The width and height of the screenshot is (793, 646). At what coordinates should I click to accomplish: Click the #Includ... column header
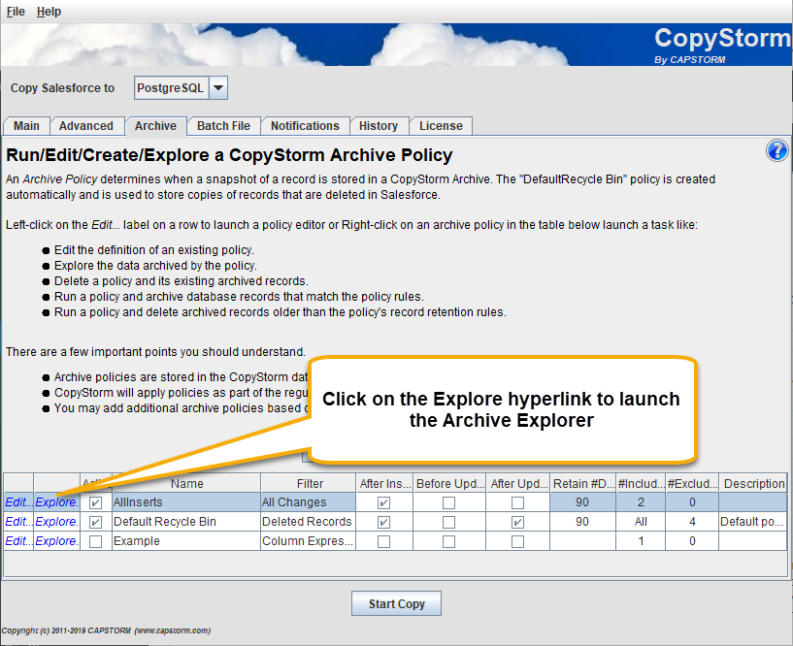coord(641,484)
